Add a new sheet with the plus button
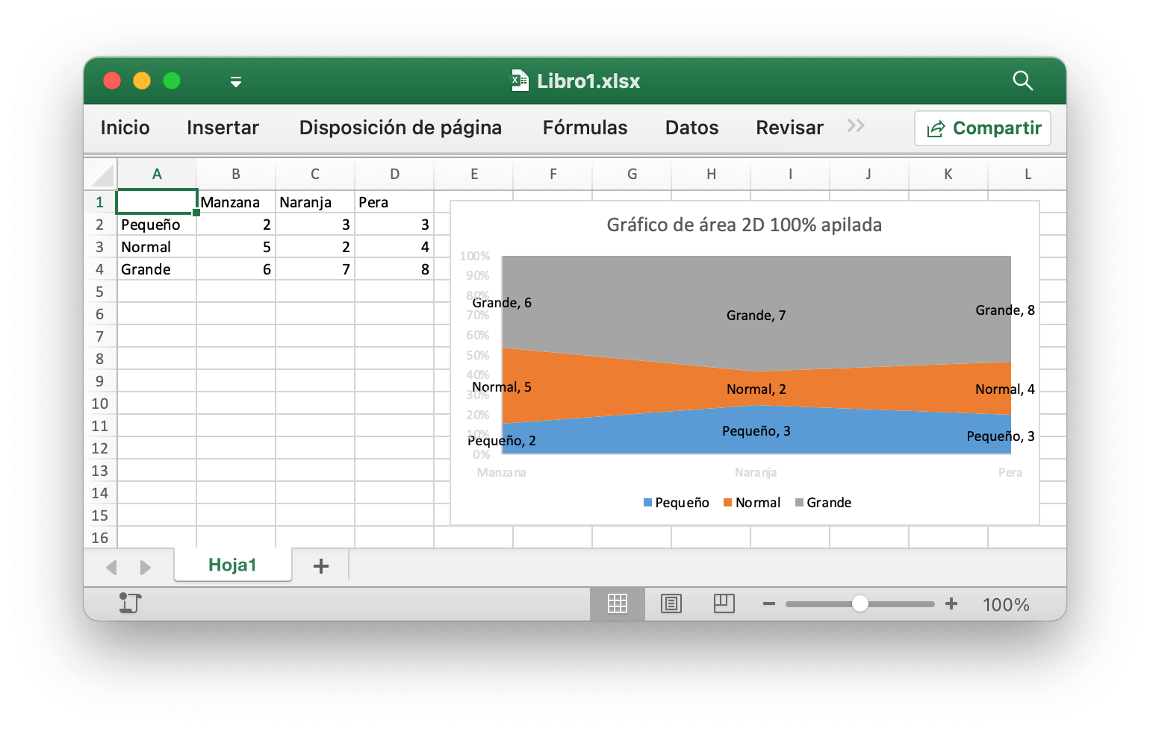Viewport: 1150px width, 731px height. tap(320, 566)
